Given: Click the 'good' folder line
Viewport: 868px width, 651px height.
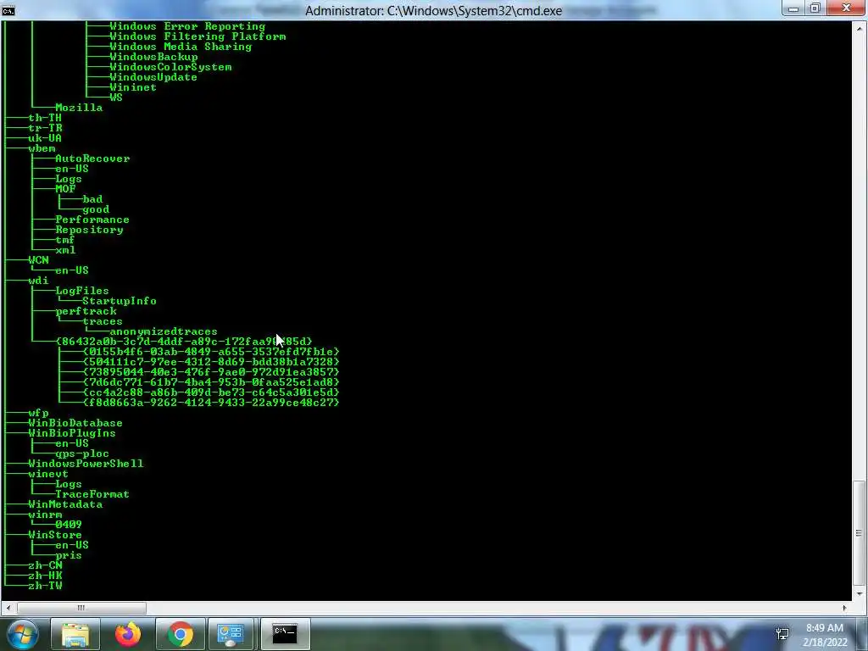Looking at the screenshot, I should pyautogui.click(x=96, y=209).
